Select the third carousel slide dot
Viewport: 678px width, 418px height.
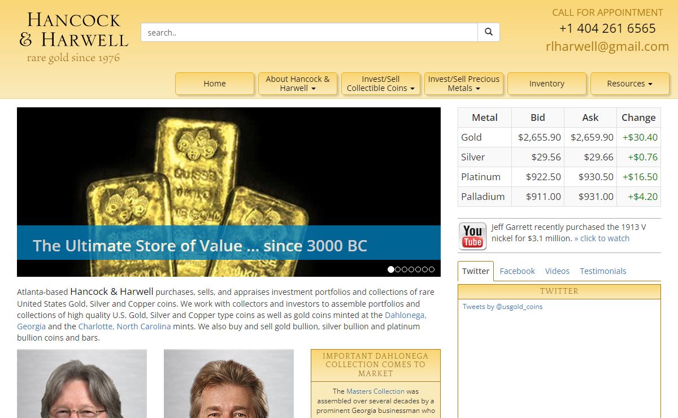point(405,269)
